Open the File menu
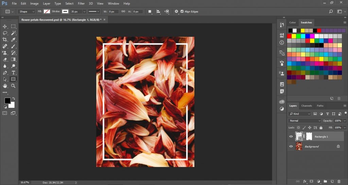The height and width of the screenshot is (185, 348). click(14, 3)
